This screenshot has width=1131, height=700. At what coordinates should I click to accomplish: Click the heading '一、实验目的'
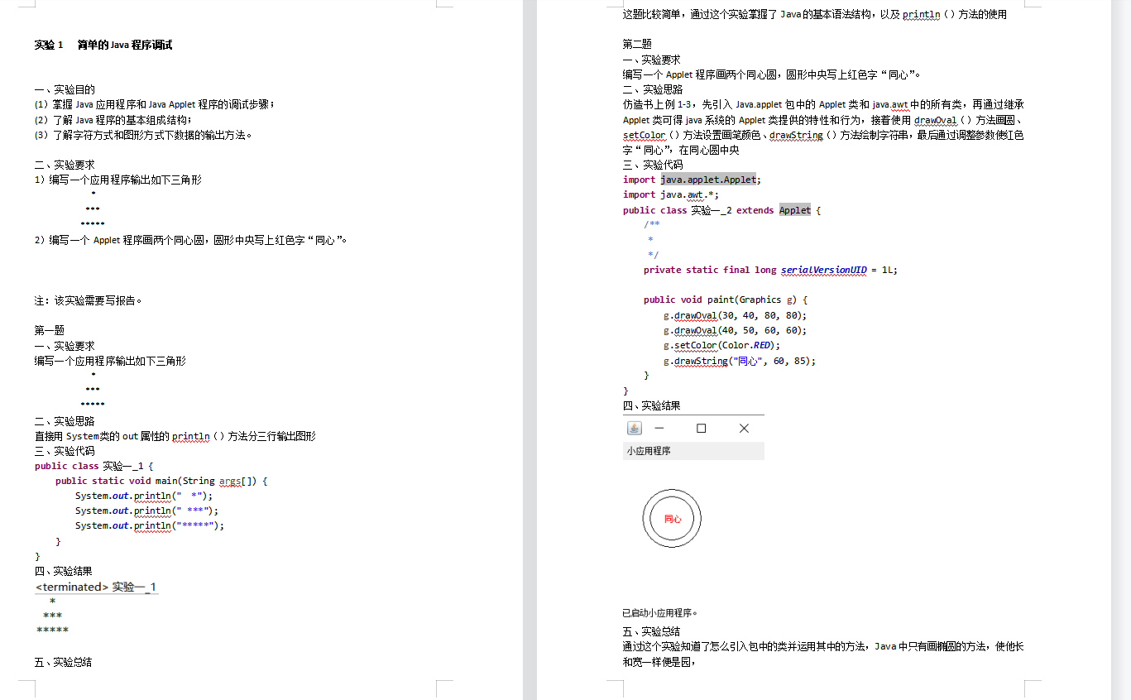(x=65, y=89)
